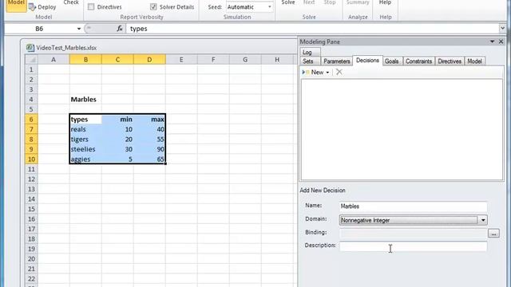Click the Help button in ribbon
The height and width of the screenshot is (287, 511).
coord(385,2)
